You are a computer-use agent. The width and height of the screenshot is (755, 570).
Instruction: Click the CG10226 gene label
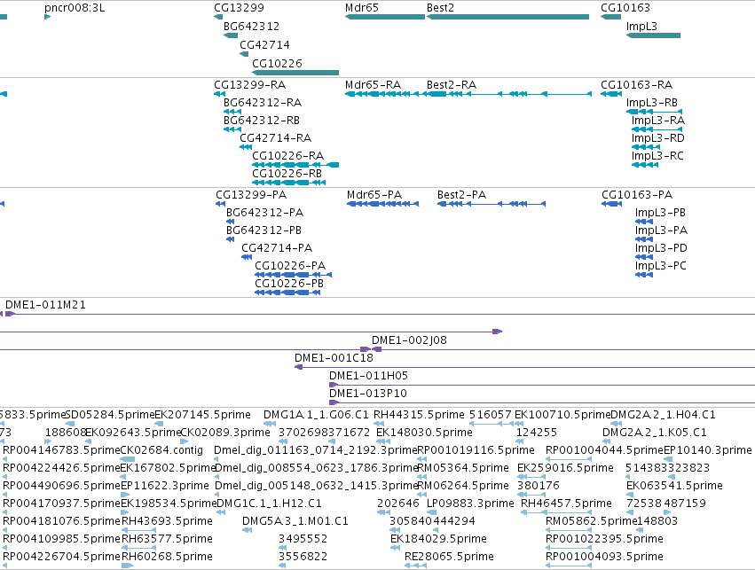(x=278, y=64)
